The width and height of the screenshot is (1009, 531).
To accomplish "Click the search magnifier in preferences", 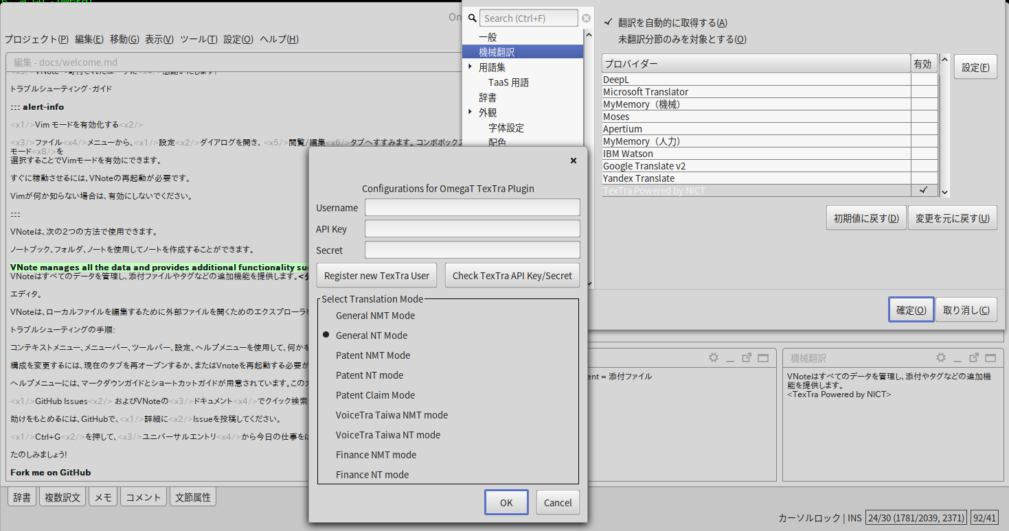I will 471,17.
